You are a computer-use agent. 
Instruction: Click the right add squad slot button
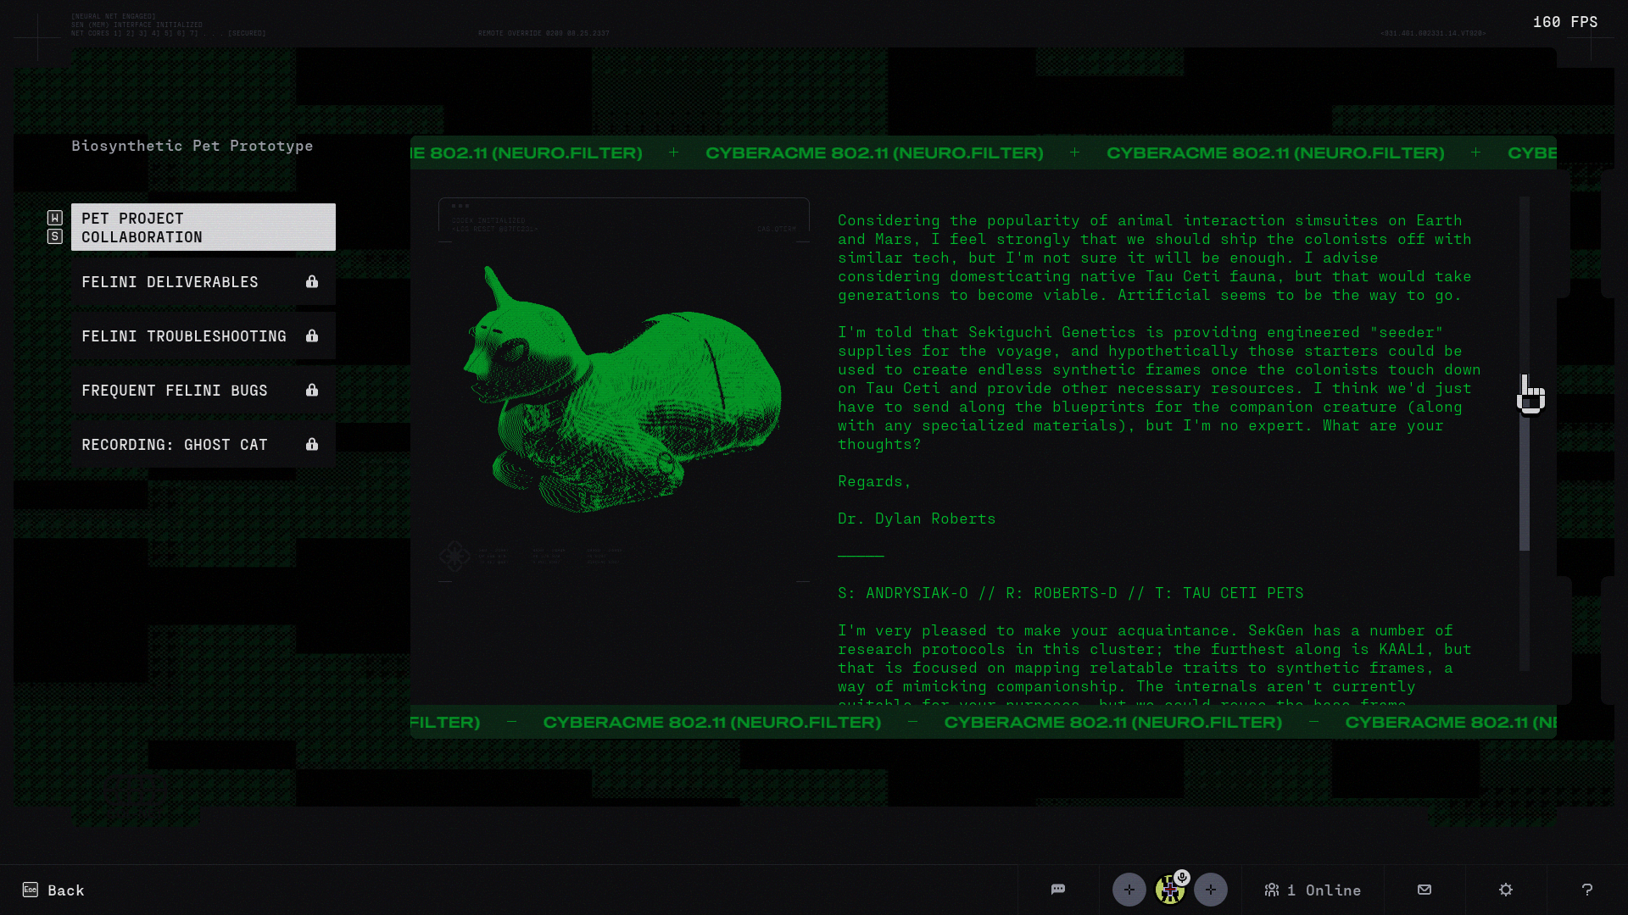pos(1210,890)
